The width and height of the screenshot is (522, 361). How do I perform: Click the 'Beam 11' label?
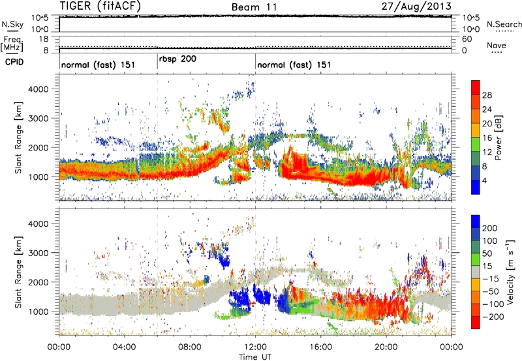[254, 7]
